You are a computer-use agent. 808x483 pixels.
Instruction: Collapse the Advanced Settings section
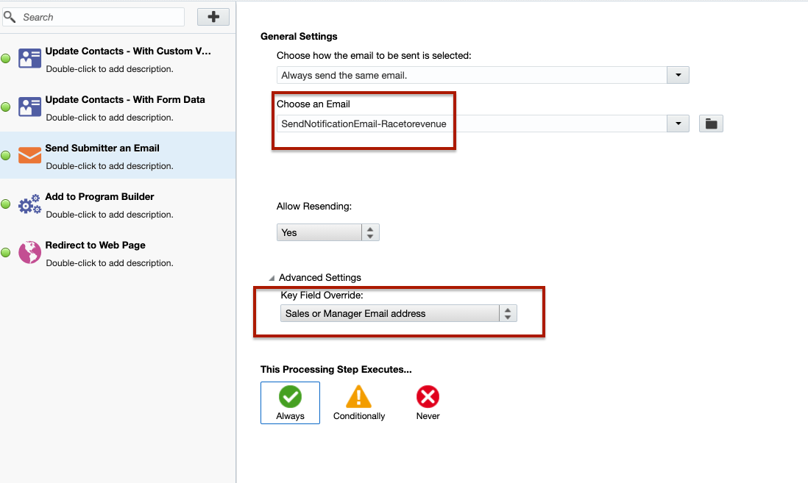tap(272, 278)
